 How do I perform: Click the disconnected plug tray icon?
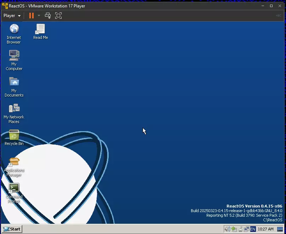[240, 229]
